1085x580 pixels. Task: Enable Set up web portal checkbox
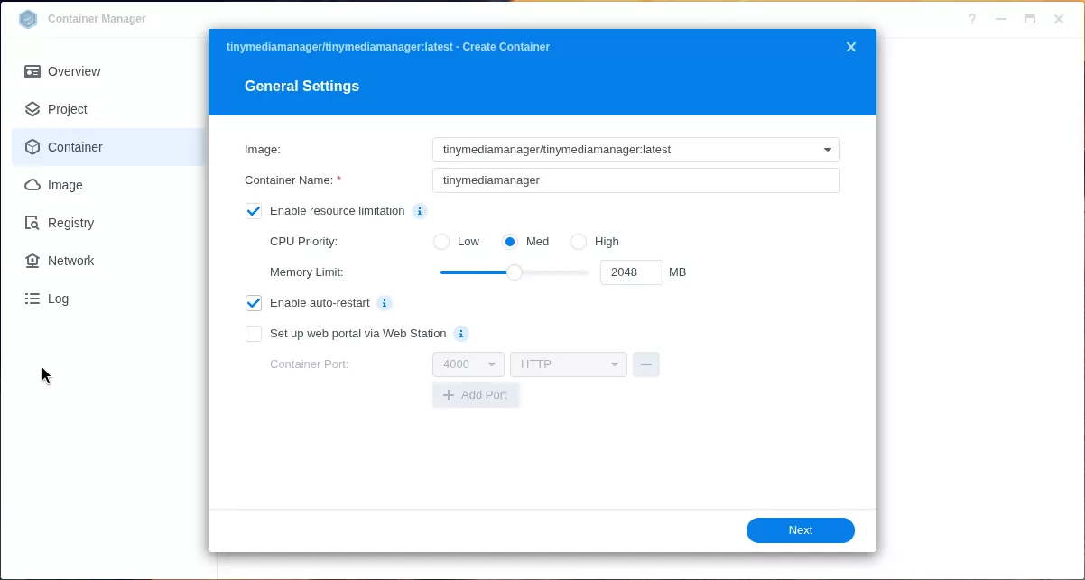click(254, 334)
